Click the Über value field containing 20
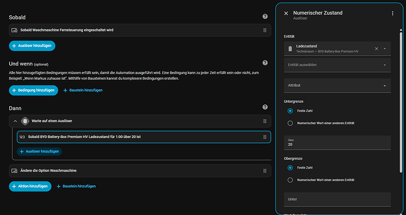 [x=337, y=142]
